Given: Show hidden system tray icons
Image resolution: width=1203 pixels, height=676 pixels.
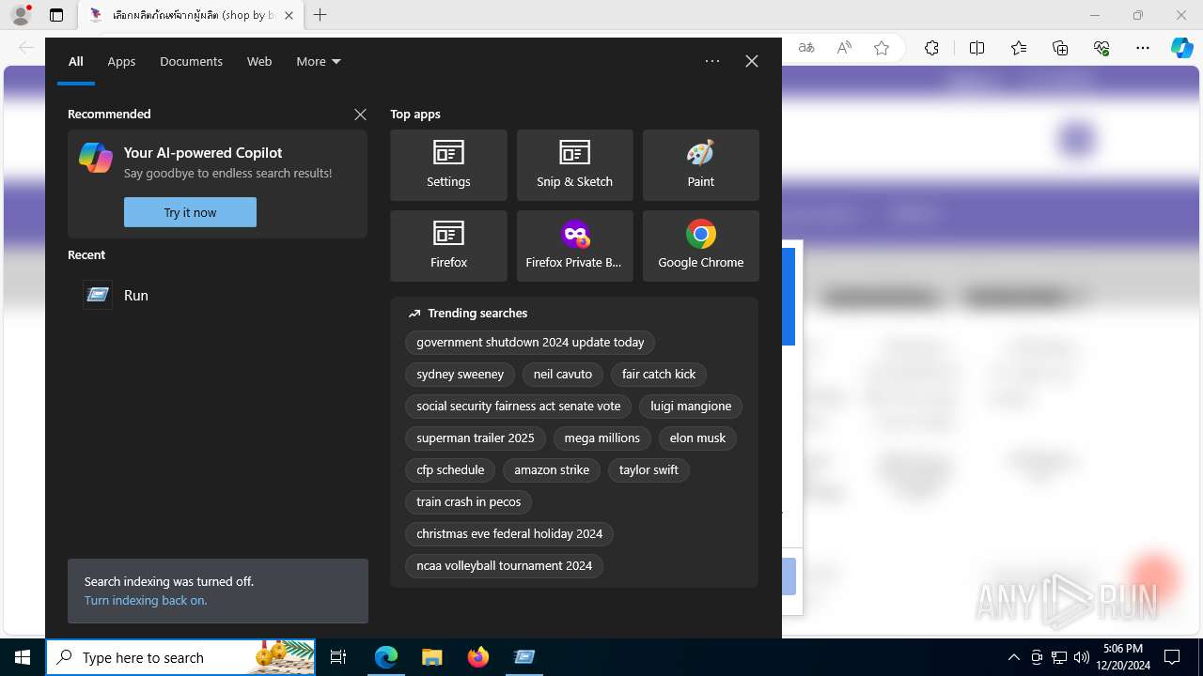Looking at the screenshot, I should click(1013, 657).
